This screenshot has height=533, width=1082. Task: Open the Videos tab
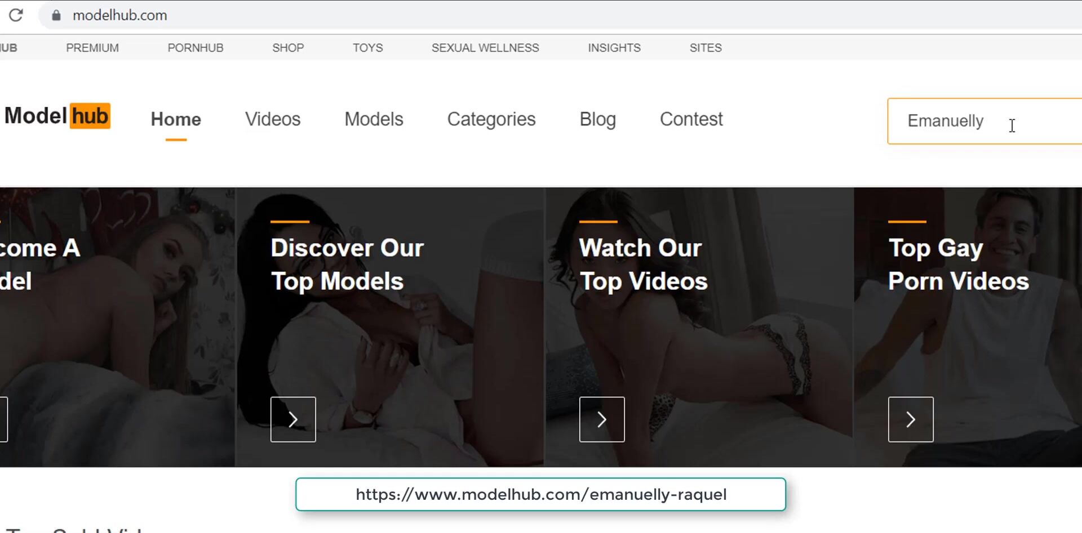(273, 119)
